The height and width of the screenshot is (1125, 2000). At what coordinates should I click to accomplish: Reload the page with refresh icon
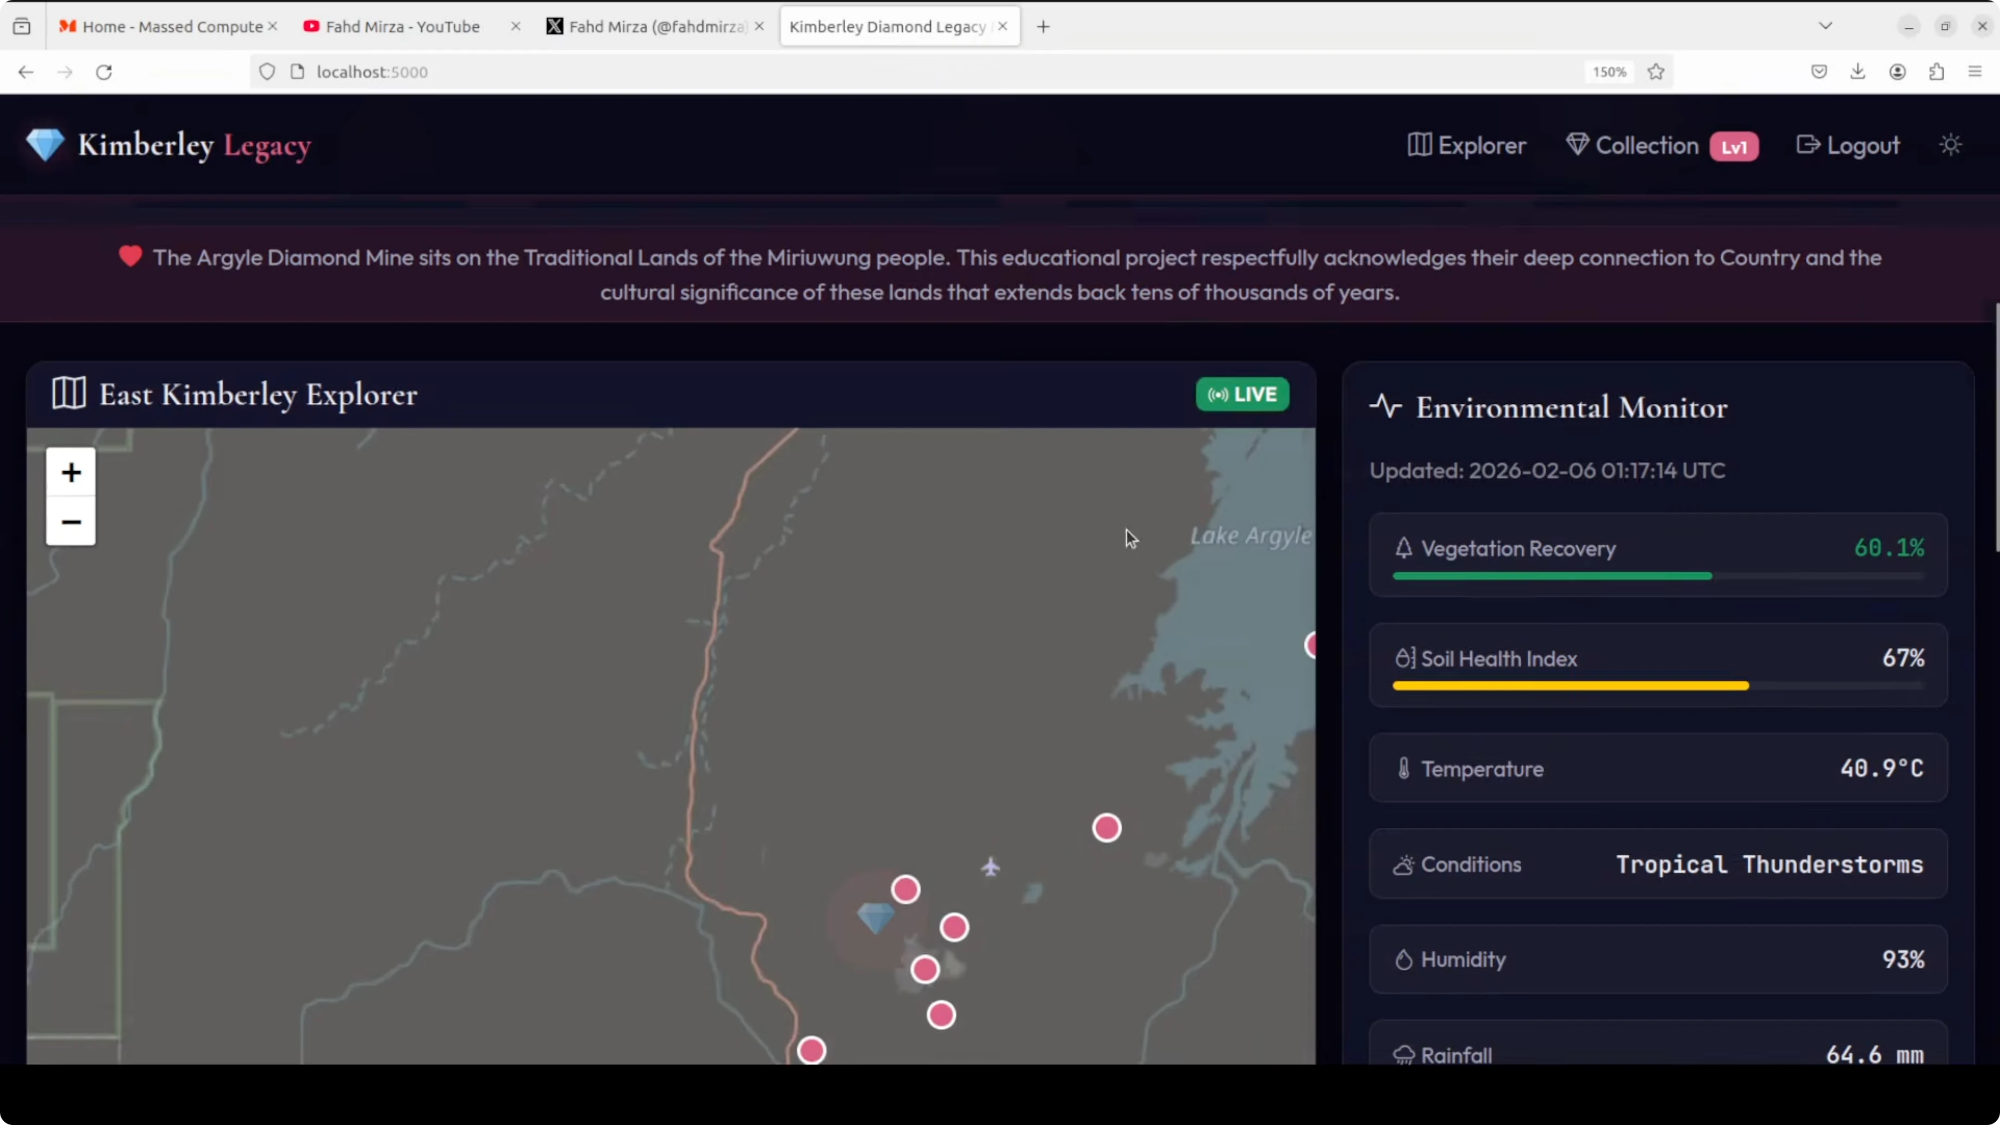(104, 71)
